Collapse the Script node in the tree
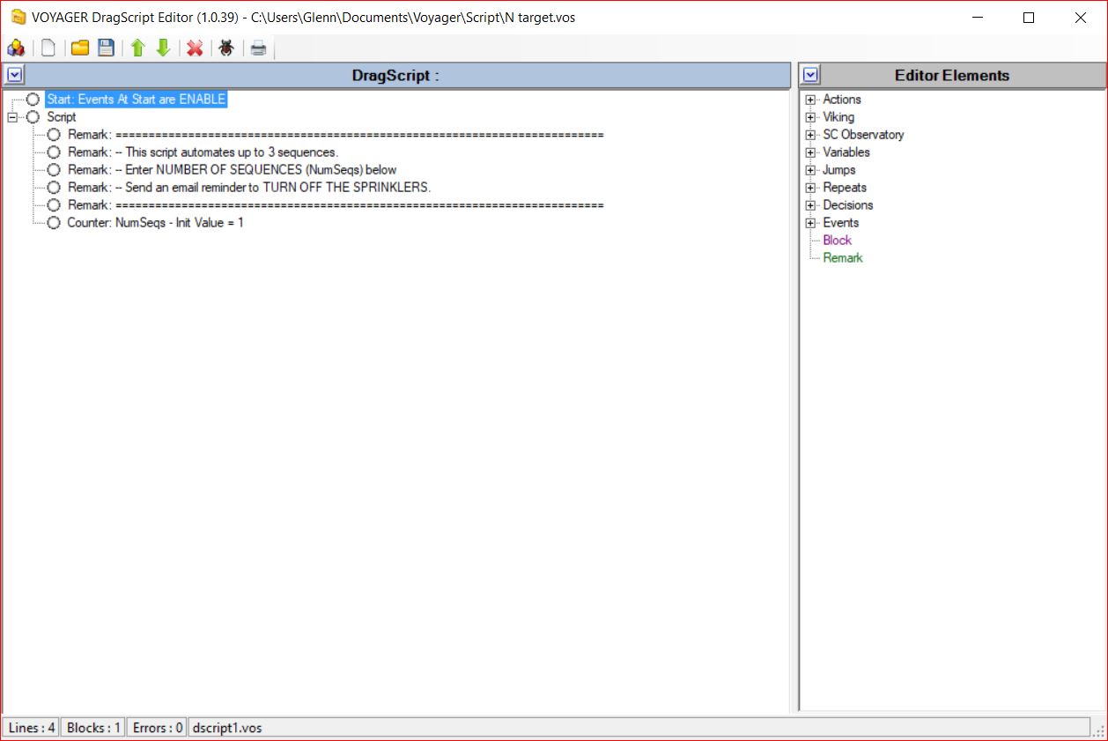This screenshot has width=1108, height=741. tap(11, 117)
